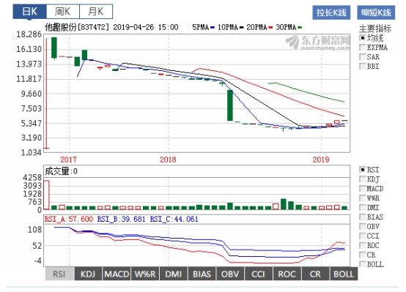Viewport: 406px width, 292px height.
Task: Click the RSI_C:44.061 value label
Action: [174, 219]
